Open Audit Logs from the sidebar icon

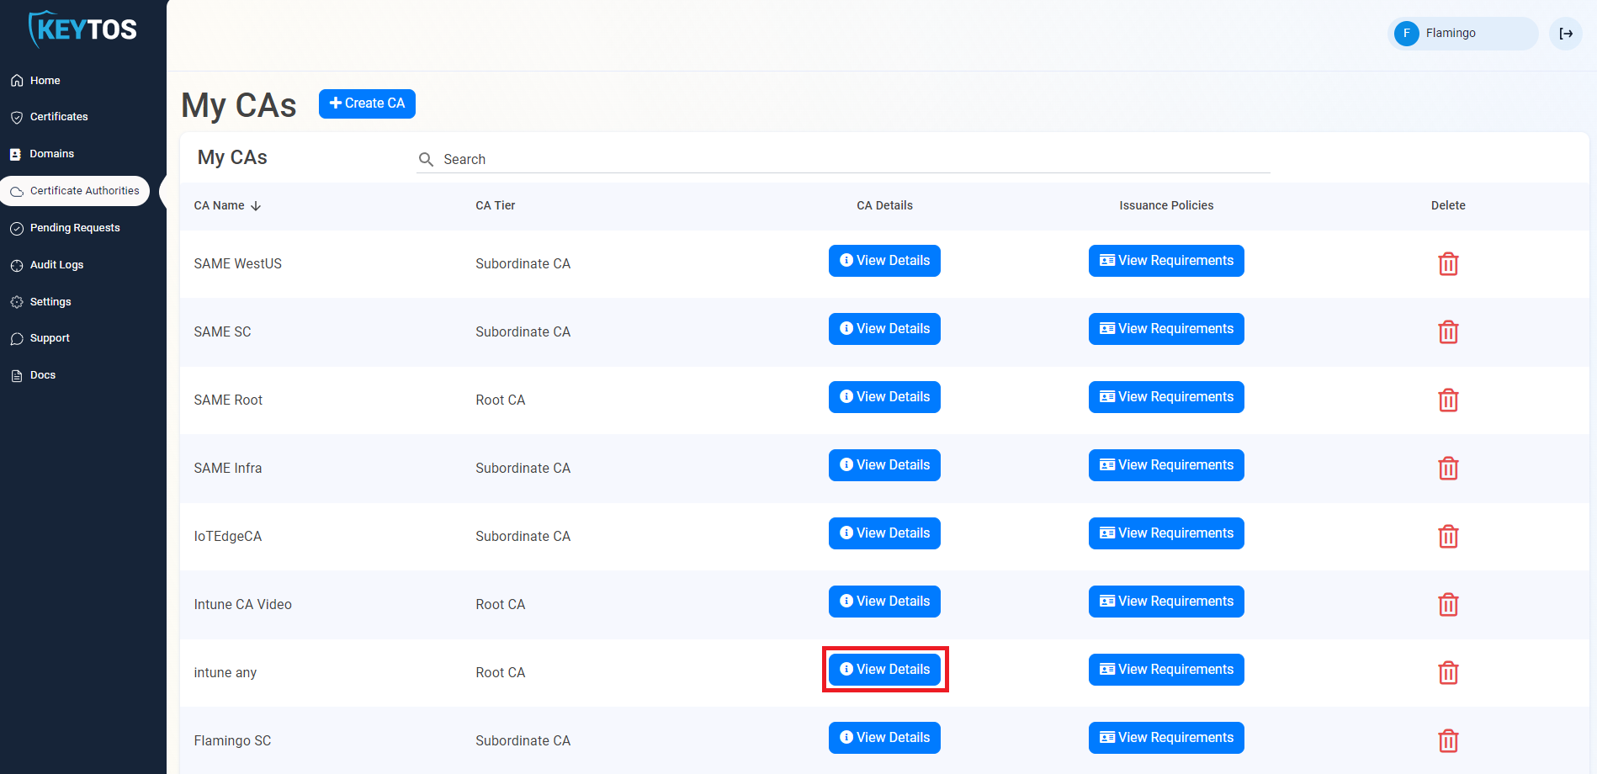[17, 264]
